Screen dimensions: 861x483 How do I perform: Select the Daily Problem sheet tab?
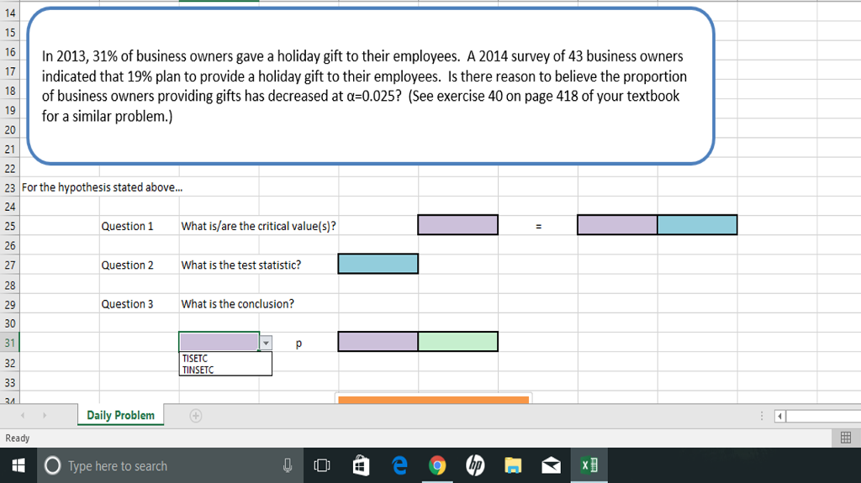click(x=121, y=416)
